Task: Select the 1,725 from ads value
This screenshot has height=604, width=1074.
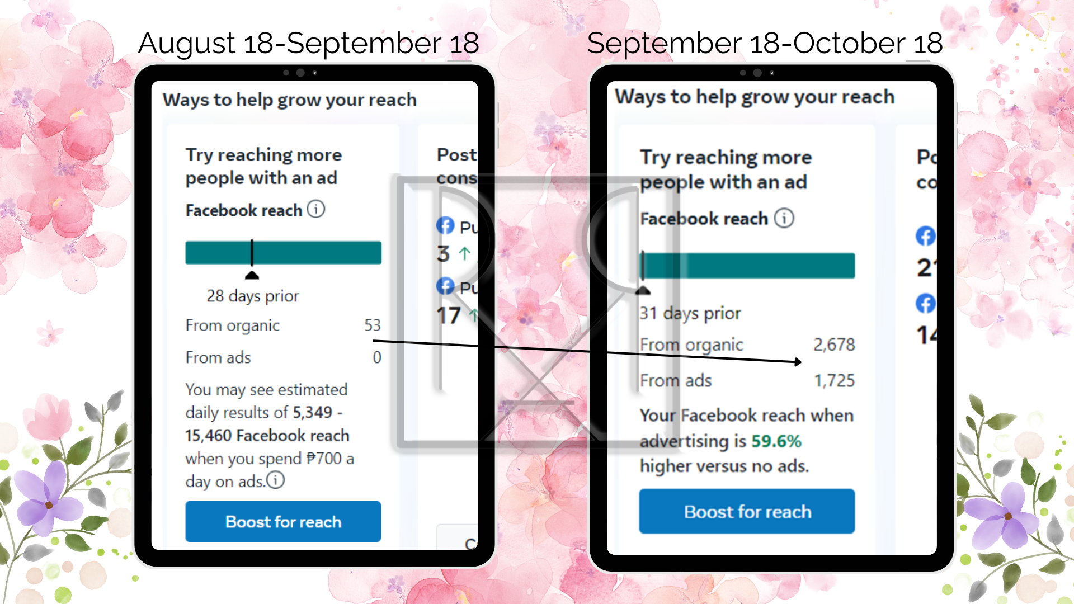Action: point(834,381)
